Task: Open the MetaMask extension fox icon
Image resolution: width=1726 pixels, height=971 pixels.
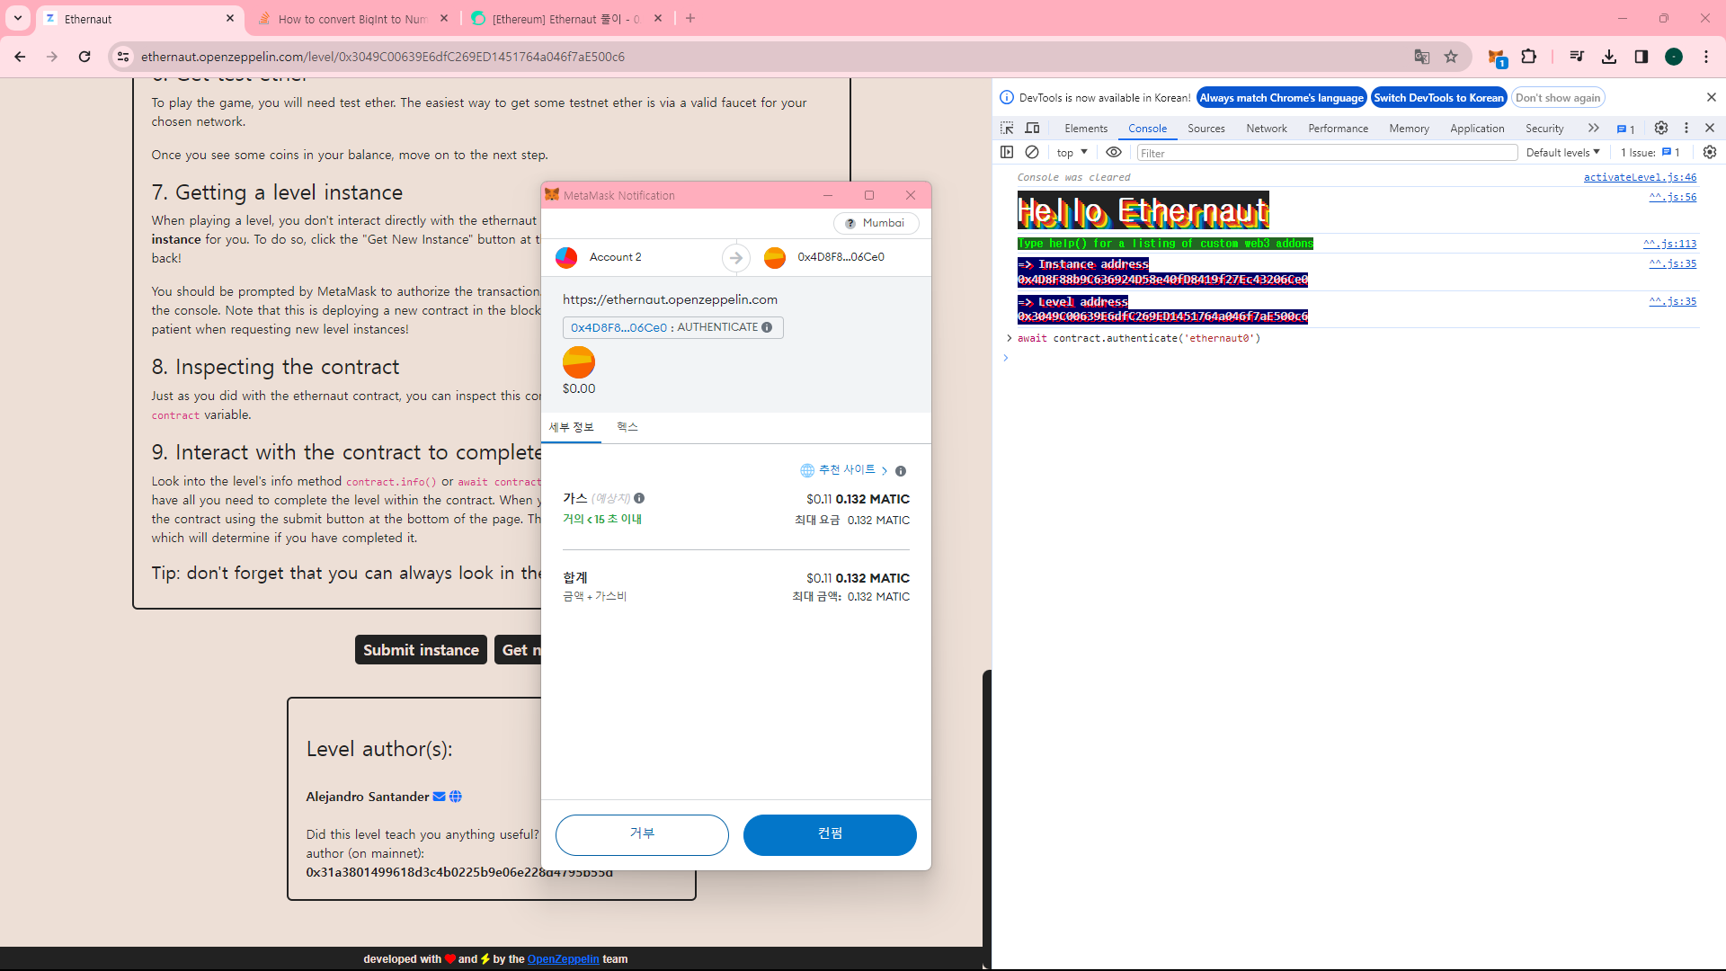Action: point(1497,58)
